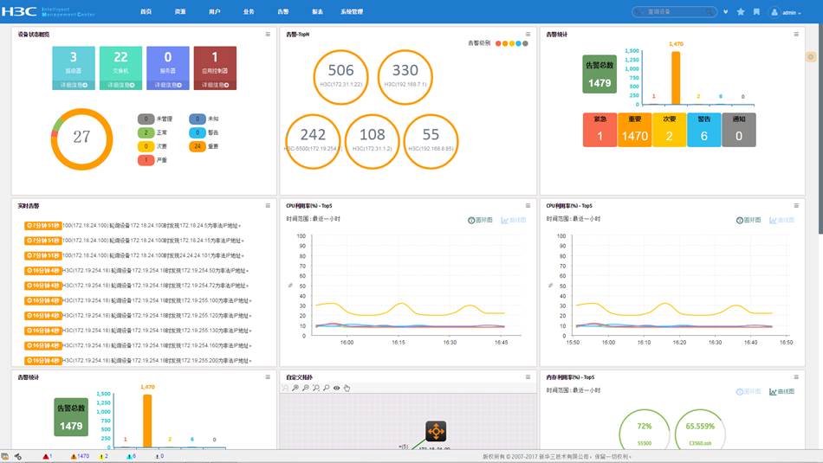Switch CPU panel starting at 15:50 to 曲线图 view

[x=781, y=220]
